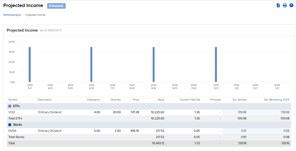Sort by the Quantity column header
Screen dimensions: 296x151
115,100
